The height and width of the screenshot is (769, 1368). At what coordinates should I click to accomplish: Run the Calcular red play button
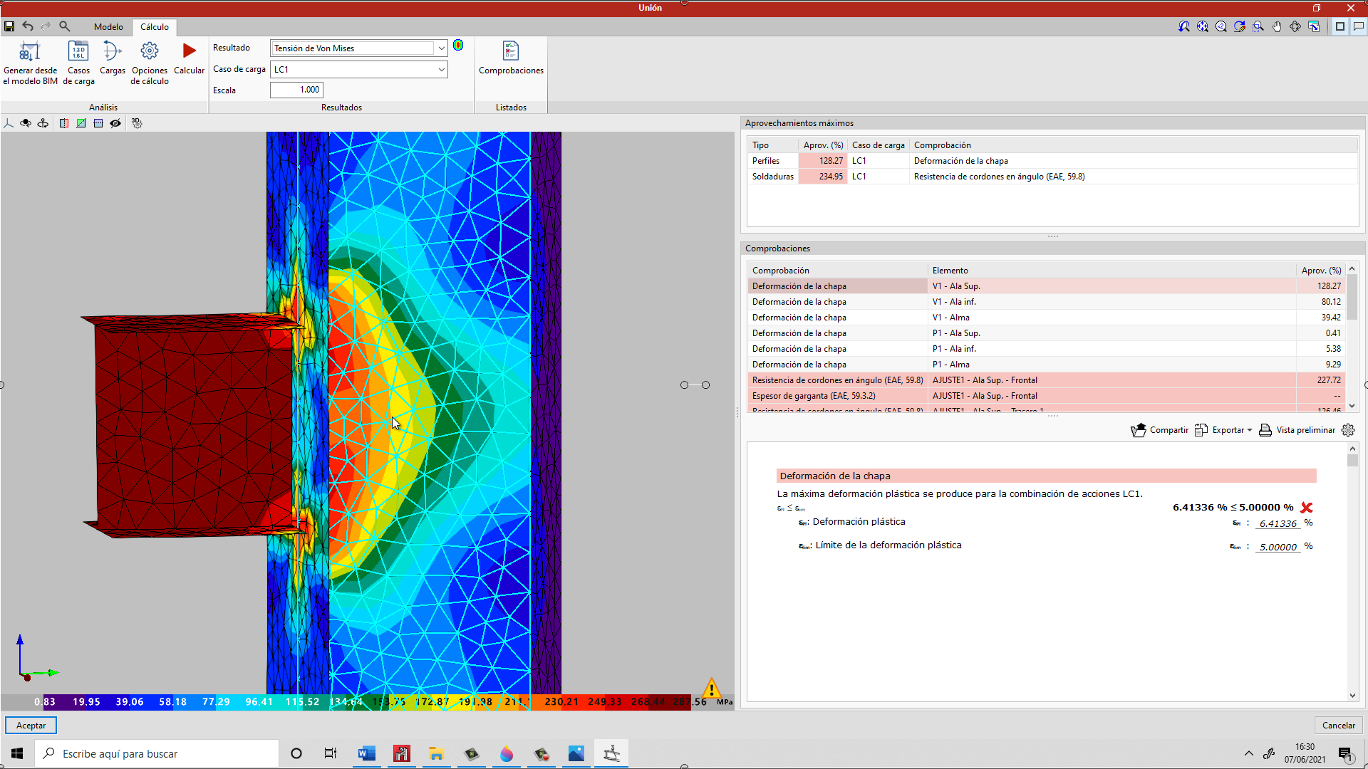(189, 51)
